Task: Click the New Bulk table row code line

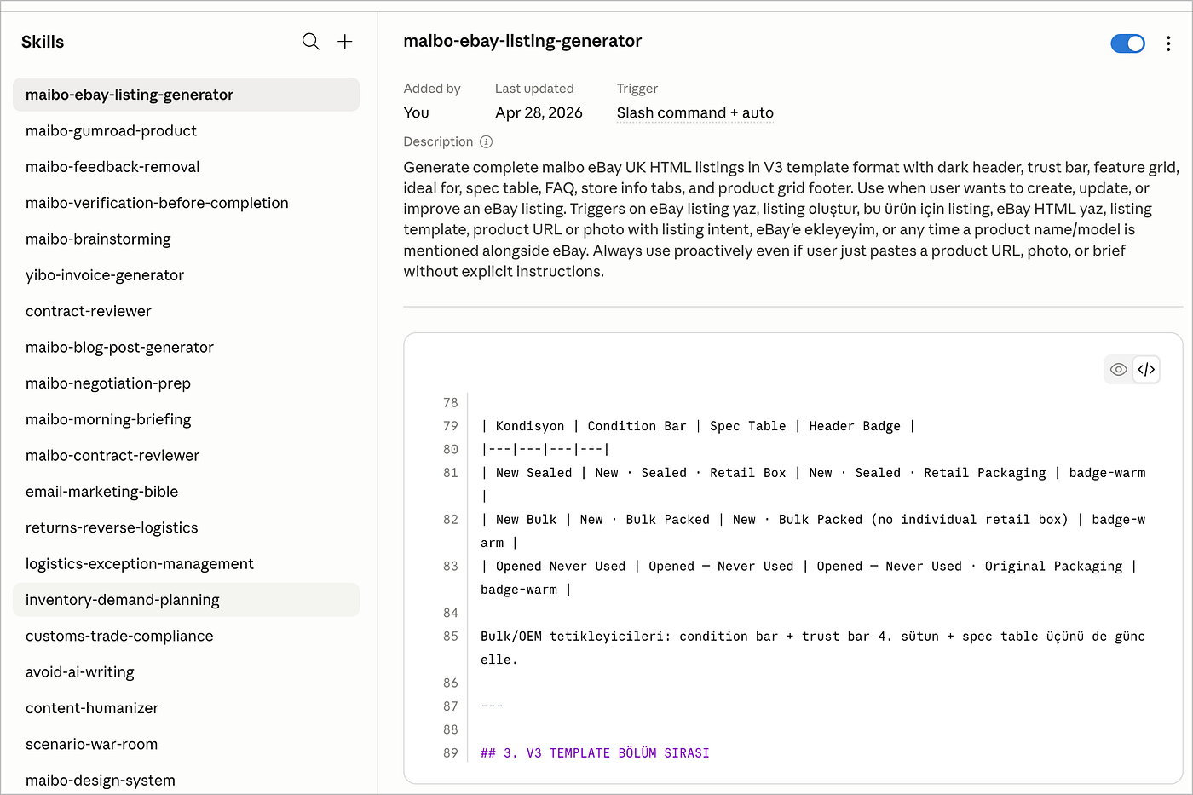Action: 813,531
